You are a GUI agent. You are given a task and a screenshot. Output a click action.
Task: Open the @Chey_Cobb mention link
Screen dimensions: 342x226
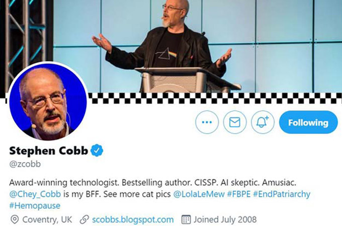35,194
